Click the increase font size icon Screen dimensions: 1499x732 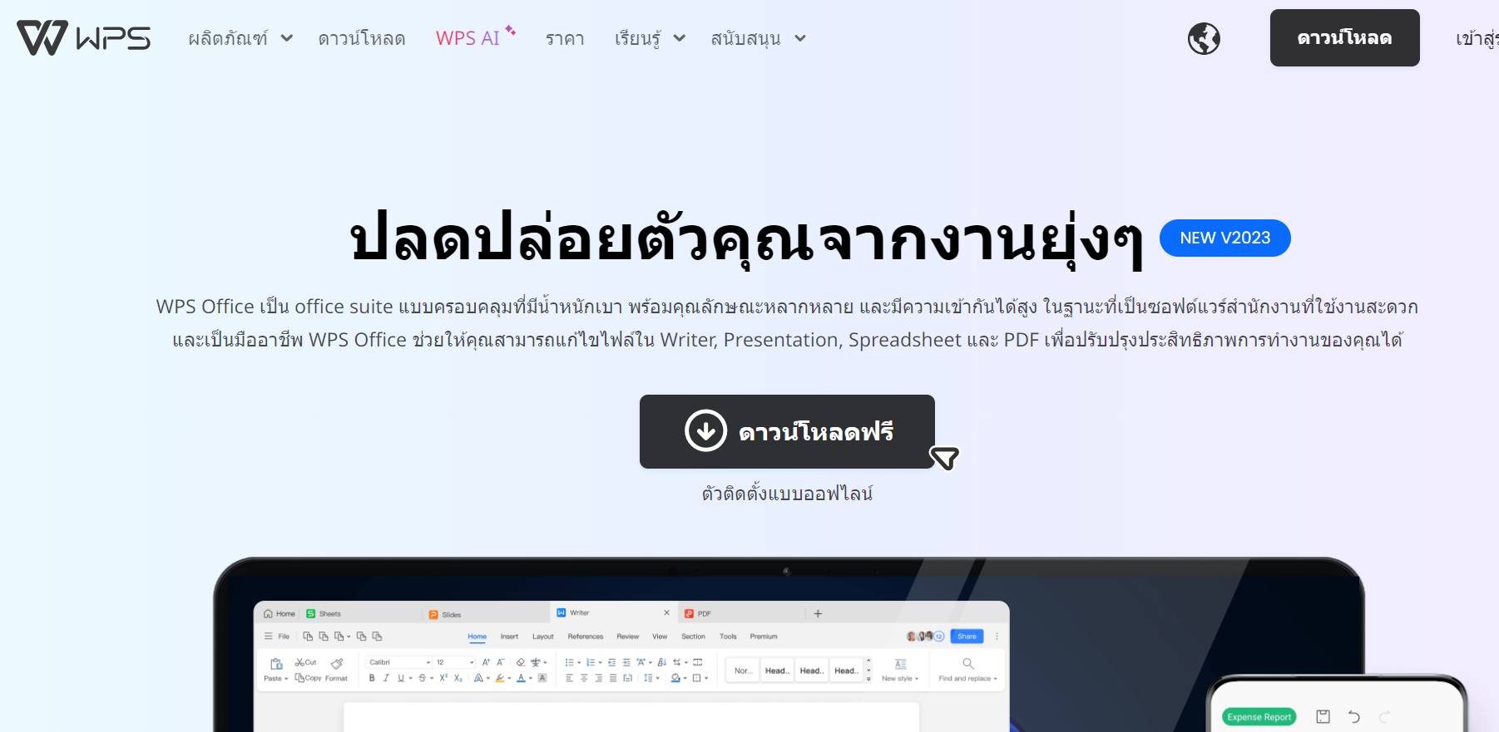point(487,662)
